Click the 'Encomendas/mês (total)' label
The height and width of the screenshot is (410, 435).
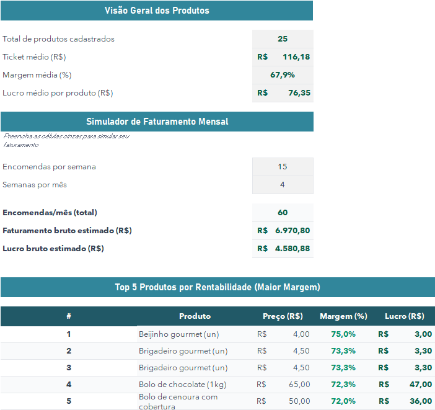point(50,213)
